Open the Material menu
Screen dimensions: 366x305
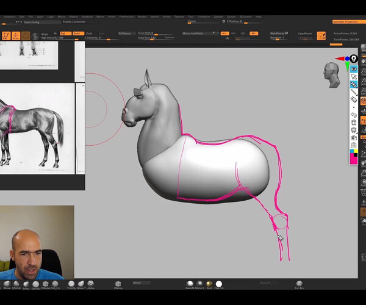(x=87, y=17)
